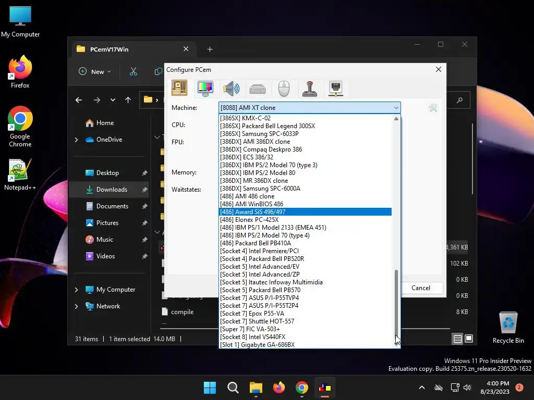Collapse the Machine combo box dropdown arrow

[396, 108]
